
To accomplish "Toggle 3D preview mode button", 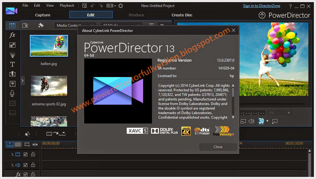I will pyautogui.click(x=261, y=121).
